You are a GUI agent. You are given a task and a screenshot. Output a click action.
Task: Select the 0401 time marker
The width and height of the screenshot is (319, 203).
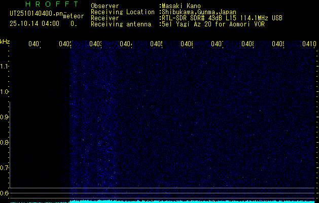[x=34, y=44]
